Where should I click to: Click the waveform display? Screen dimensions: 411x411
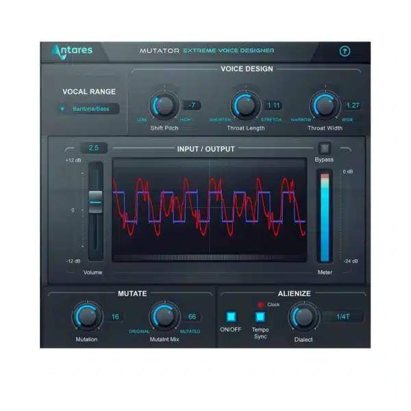pyautogui.click(x=210, y=210)
